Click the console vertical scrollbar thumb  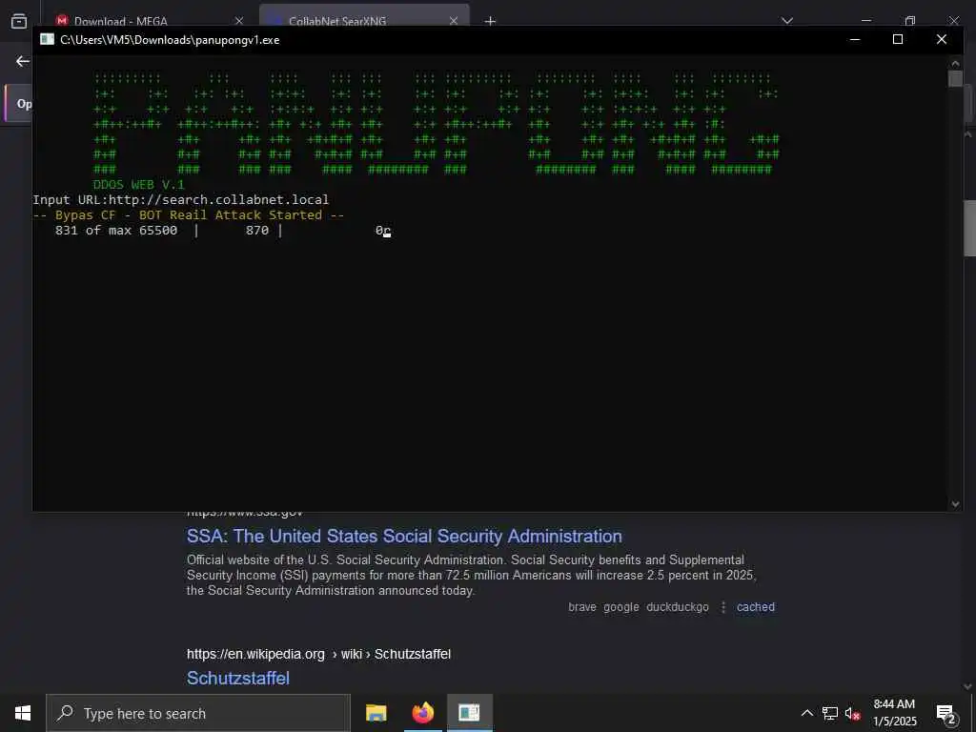(955, 79)
